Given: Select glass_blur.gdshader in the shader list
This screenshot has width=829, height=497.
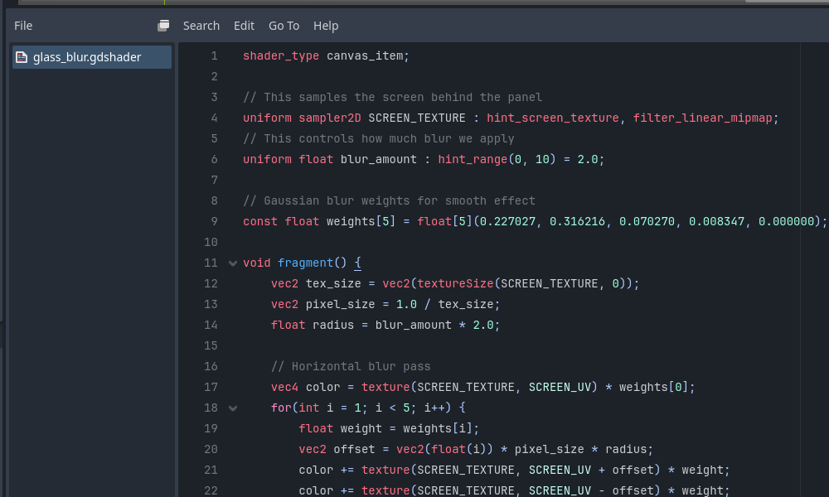Looking at the screenshot, I should coord(92,57).
